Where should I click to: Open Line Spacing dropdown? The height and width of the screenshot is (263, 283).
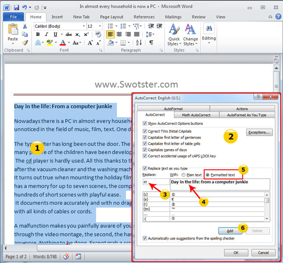click(150, 34)
